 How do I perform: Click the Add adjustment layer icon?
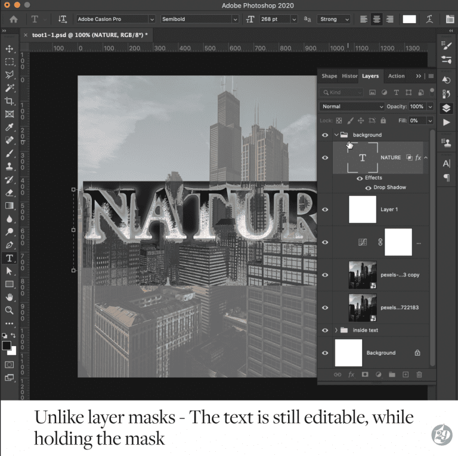[x=378, y=374]
